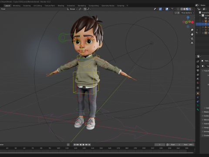Jump to the timeline start frame
Image resolution: width=209 pixels, height=157 pixels.
tap(75, 145)
